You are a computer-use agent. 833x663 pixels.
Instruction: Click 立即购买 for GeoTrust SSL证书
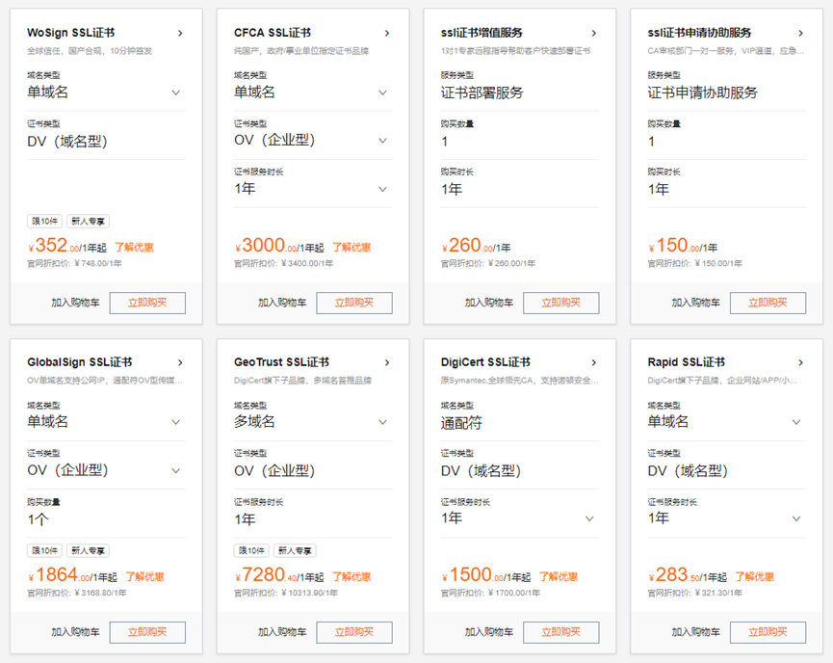coord(354,632)
